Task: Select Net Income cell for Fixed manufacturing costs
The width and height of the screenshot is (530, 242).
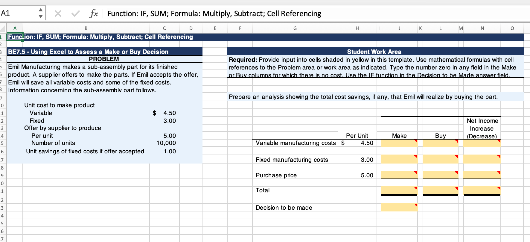Action: [x=482, y=159]
